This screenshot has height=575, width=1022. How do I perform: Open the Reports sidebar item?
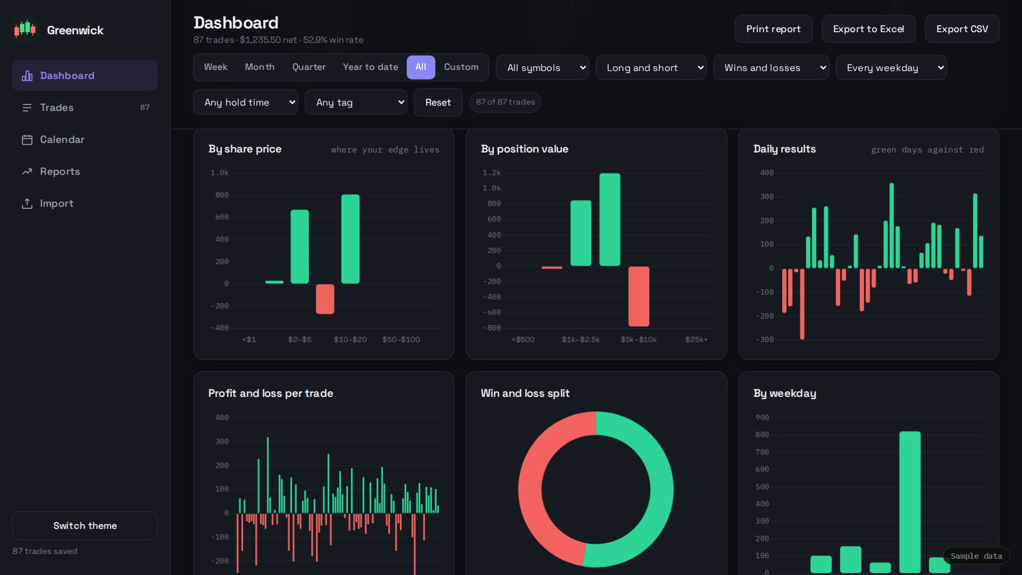(85, 171)
